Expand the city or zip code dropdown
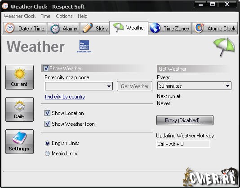The height and width of the screenshot is (188, 240). 79,86
